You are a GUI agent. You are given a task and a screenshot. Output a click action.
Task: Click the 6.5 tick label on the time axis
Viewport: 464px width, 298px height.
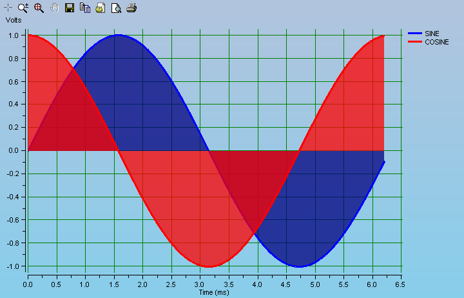(400, 284)
